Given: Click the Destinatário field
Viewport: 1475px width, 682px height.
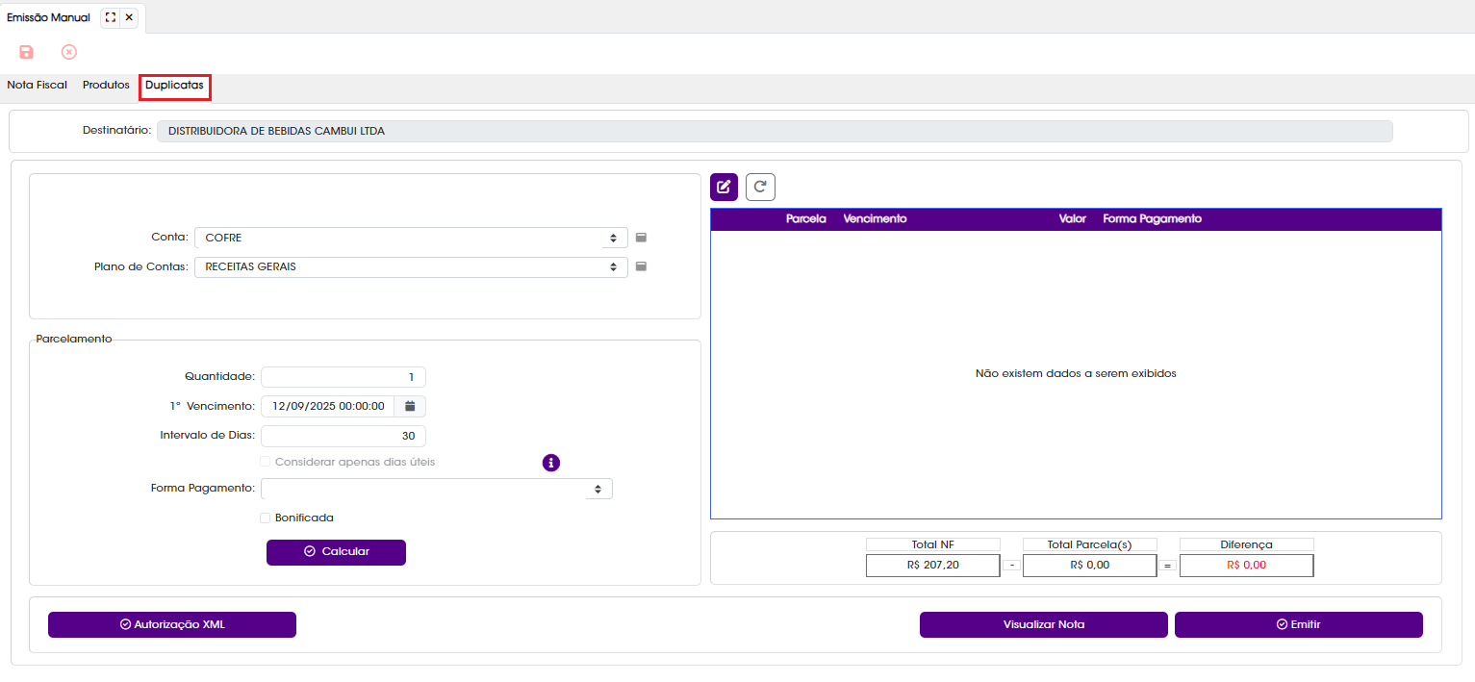Looking at the screenshot, I should tap(775, 131).
